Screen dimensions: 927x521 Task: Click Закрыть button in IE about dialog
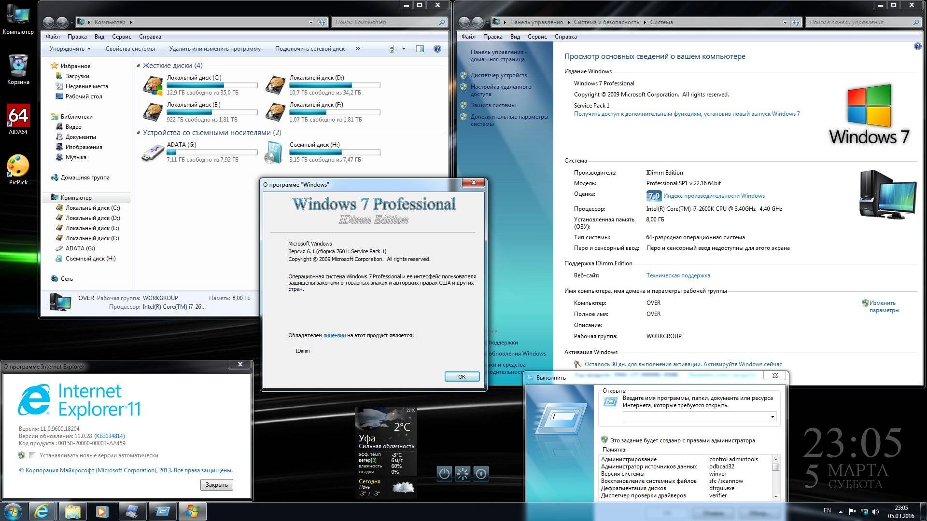[x=217, y=485]
